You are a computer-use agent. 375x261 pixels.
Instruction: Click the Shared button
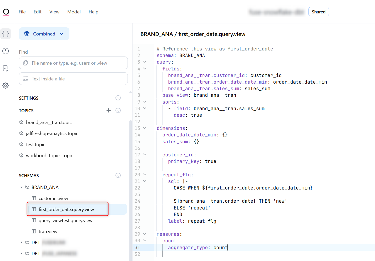[x=318, y=12]
